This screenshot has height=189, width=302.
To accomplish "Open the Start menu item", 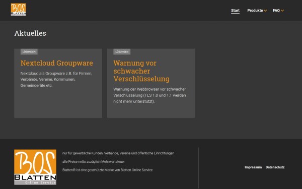I will [235, 11].
